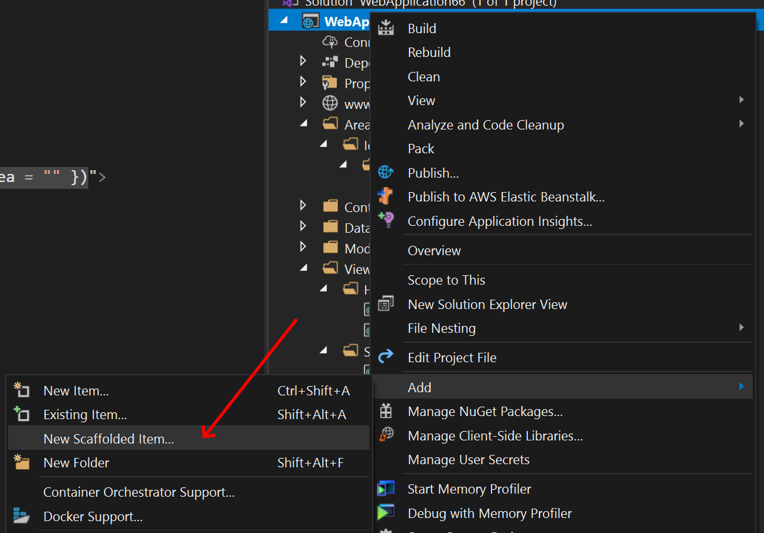The image size is (764, 533).
Task: Select New Scaffolded Item from the menu
Action: pos(108,439)
